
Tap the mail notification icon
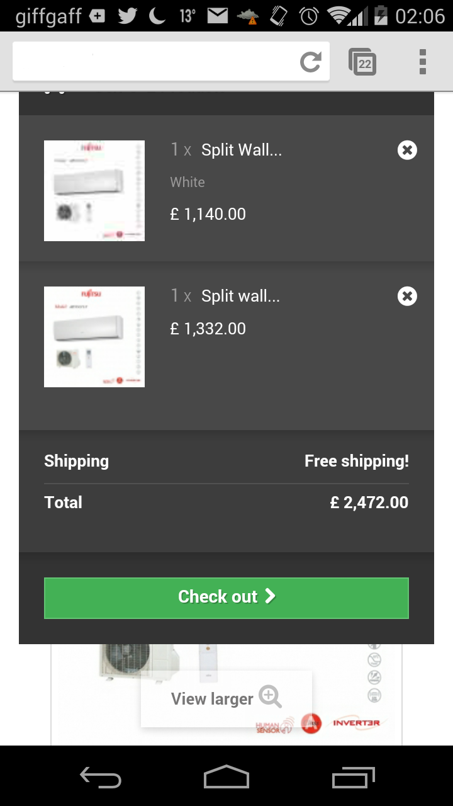coord(218,16)
